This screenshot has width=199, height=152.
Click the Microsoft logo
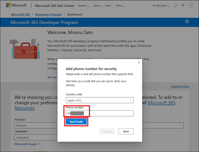pos(16,5)
